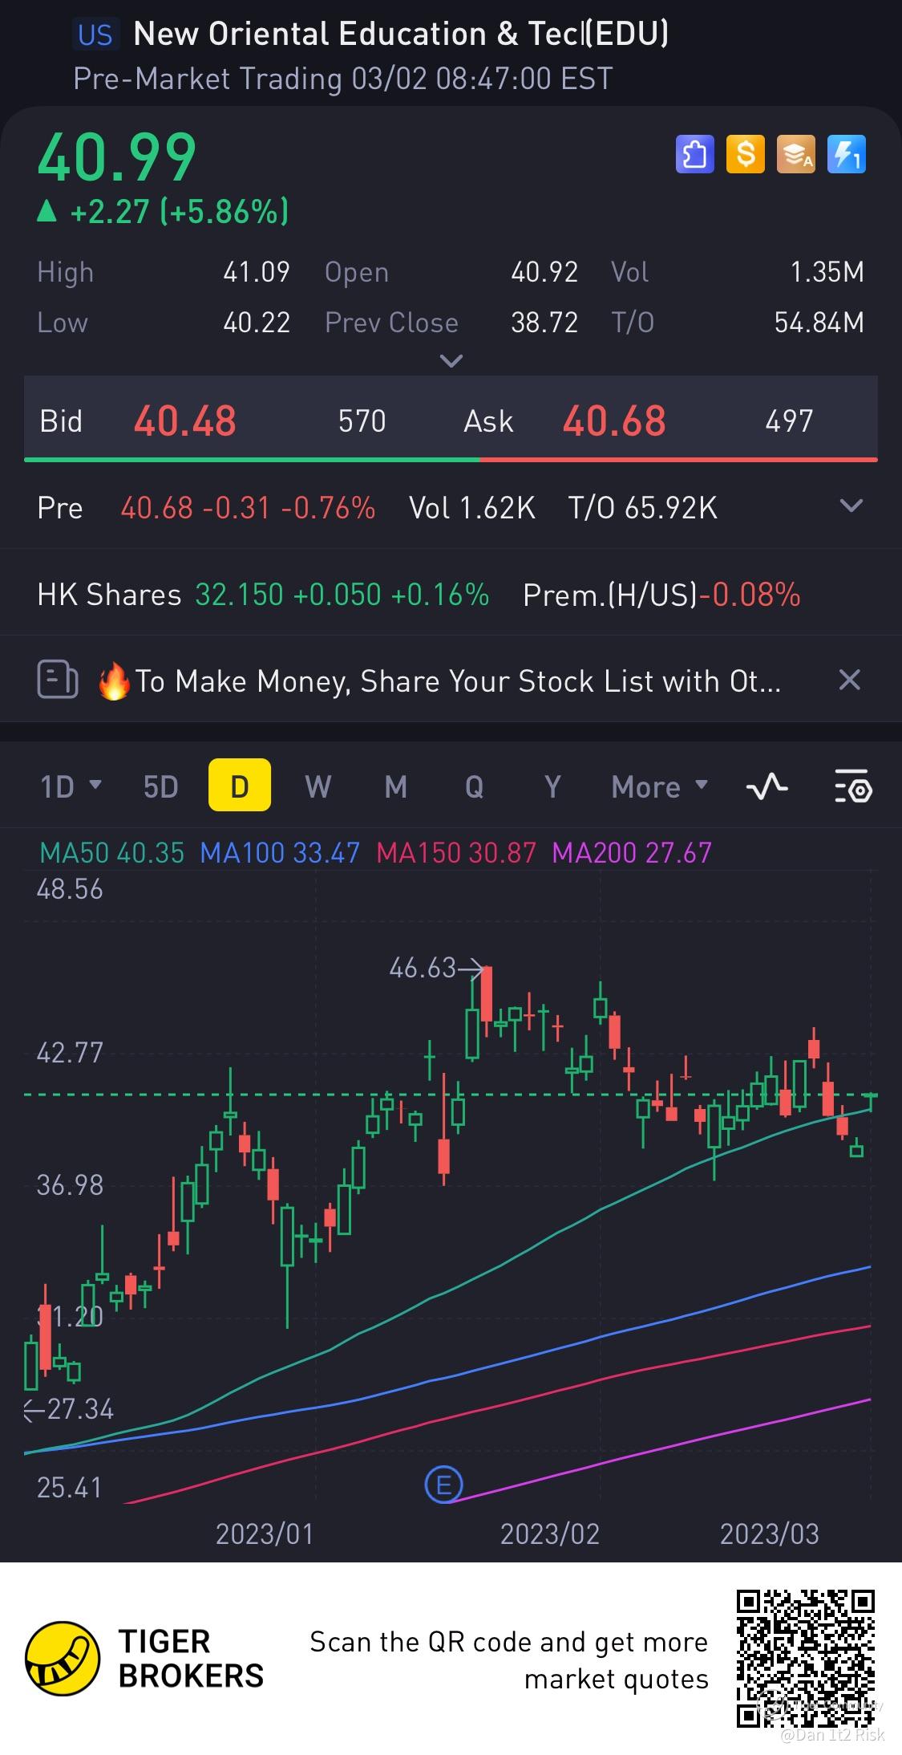Expand quote details chevron under Prev Close

(451, 361)
